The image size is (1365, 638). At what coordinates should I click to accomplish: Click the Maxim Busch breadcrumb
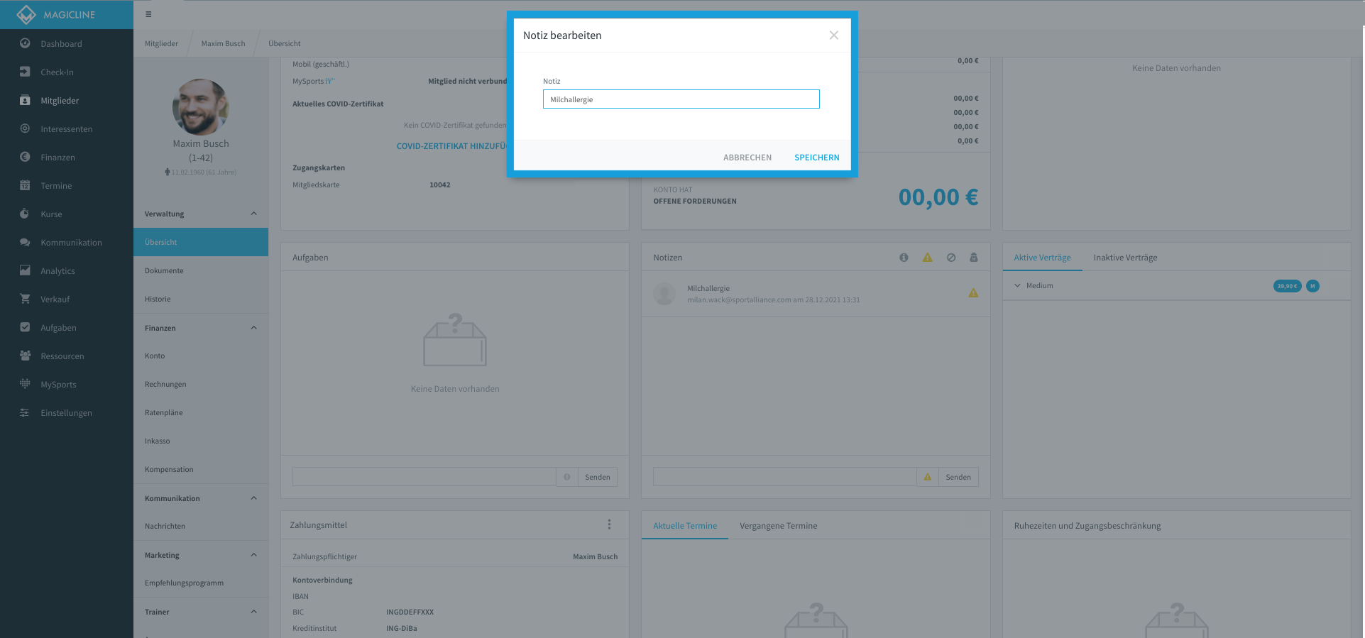pyautogui.click(x=223, y=44)
